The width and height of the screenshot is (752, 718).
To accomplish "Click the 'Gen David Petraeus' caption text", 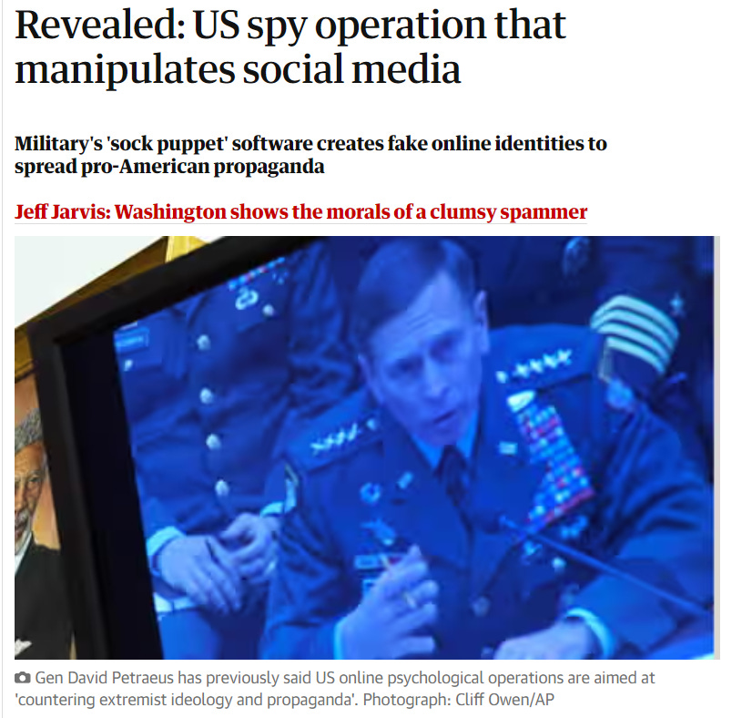I will 104,678.
